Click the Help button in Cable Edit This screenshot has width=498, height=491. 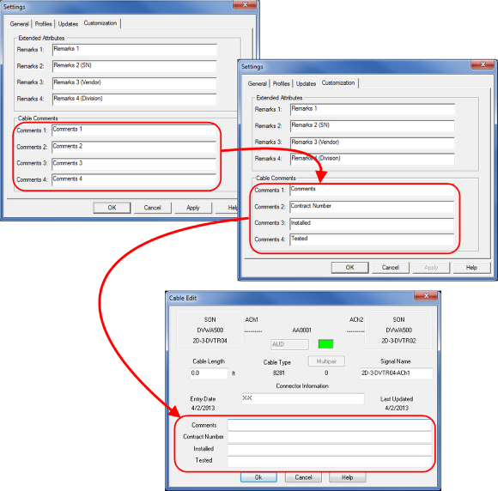coord(347,477)
